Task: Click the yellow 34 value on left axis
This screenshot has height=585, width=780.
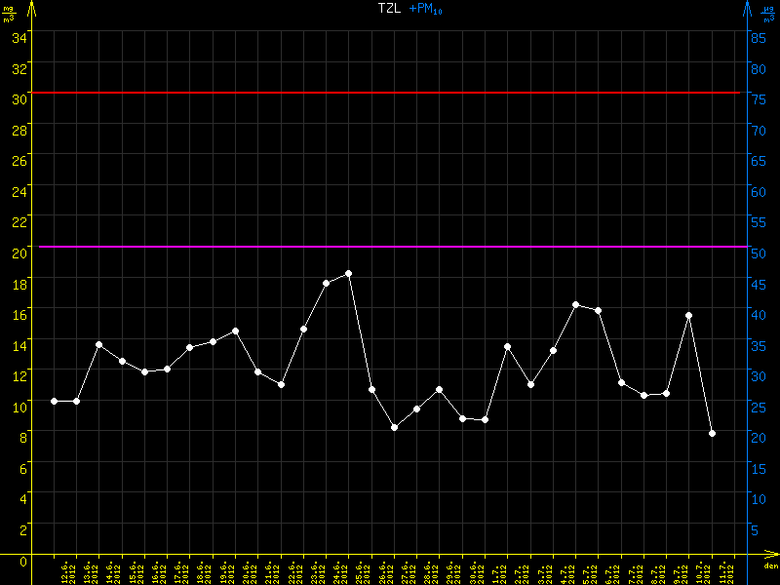Action: point(19,37)
